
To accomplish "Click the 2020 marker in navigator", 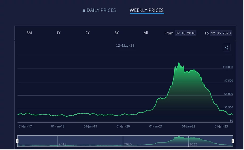I will point(128,144).
